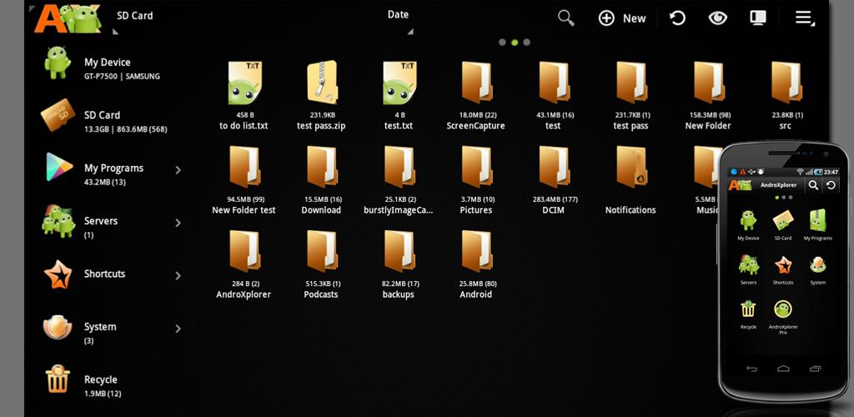Open the Servers icon in sidebar
This screenshot has width=854, height=417.
(x=58, y=221)
